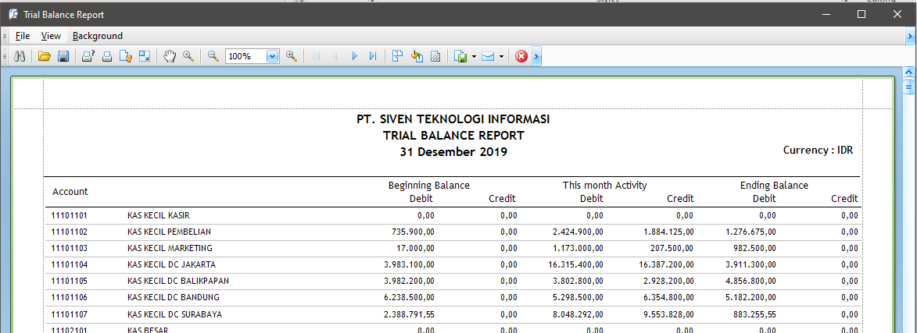Click the value 6.354.800,00
This screenshot has width=917, height=333.
[x=668, y=297]
